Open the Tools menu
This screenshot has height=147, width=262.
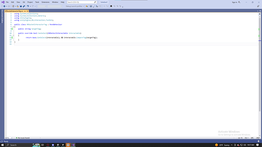click(37, 2)
